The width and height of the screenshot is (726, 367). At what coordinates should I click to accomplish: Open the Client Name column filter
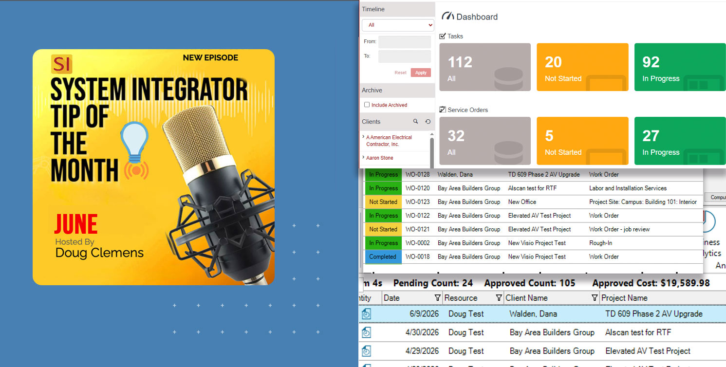(595, 298)
